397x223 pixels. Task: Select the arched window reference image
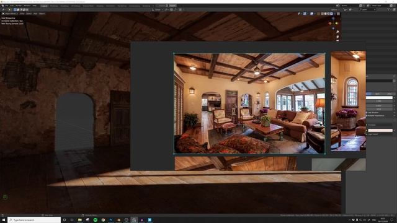point(349,101)
